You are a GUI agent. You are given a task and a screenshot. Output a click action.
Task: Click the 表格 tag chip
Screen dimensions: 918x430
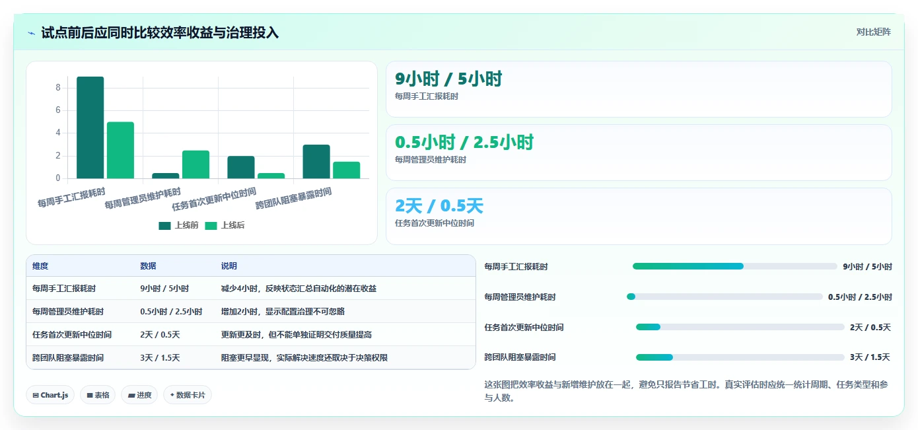(x=98, y=395)
